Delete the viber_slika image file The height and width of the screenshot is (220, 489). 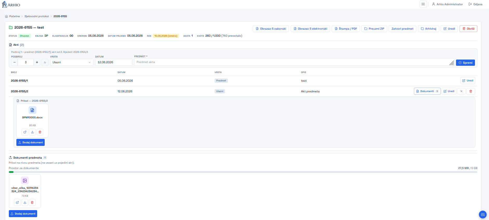point(32,203)
